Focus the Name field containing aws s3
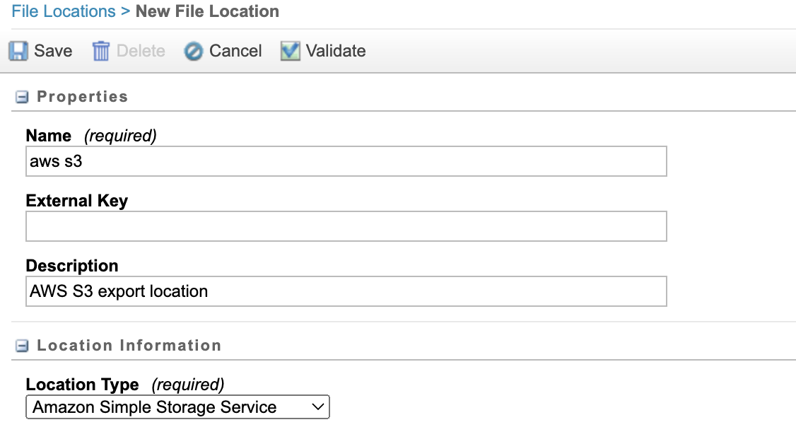The height and width of the screenshot is (427, 796). point(346,161)
